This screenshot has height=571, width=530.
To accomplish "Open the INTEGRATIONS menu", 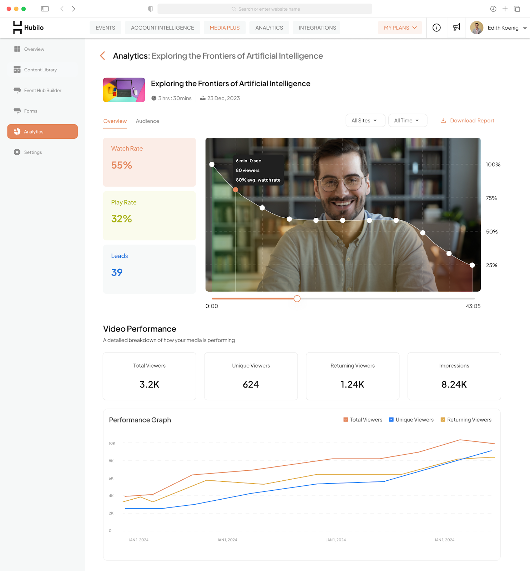I will pos(317,27).
